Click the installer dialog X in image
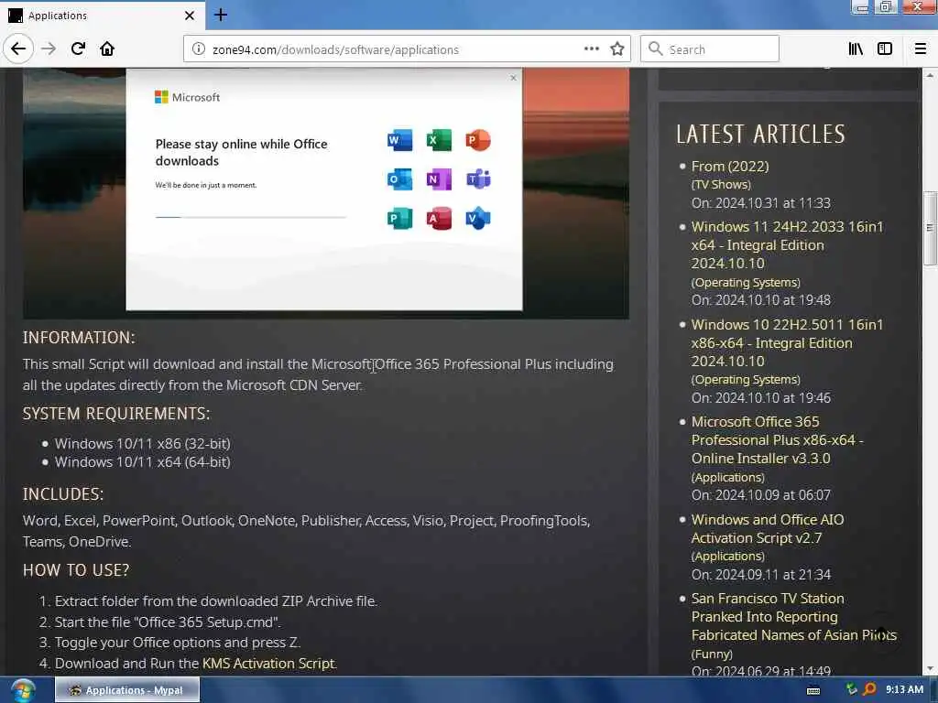Screen dimensions: 938x703 click(513, 78)
